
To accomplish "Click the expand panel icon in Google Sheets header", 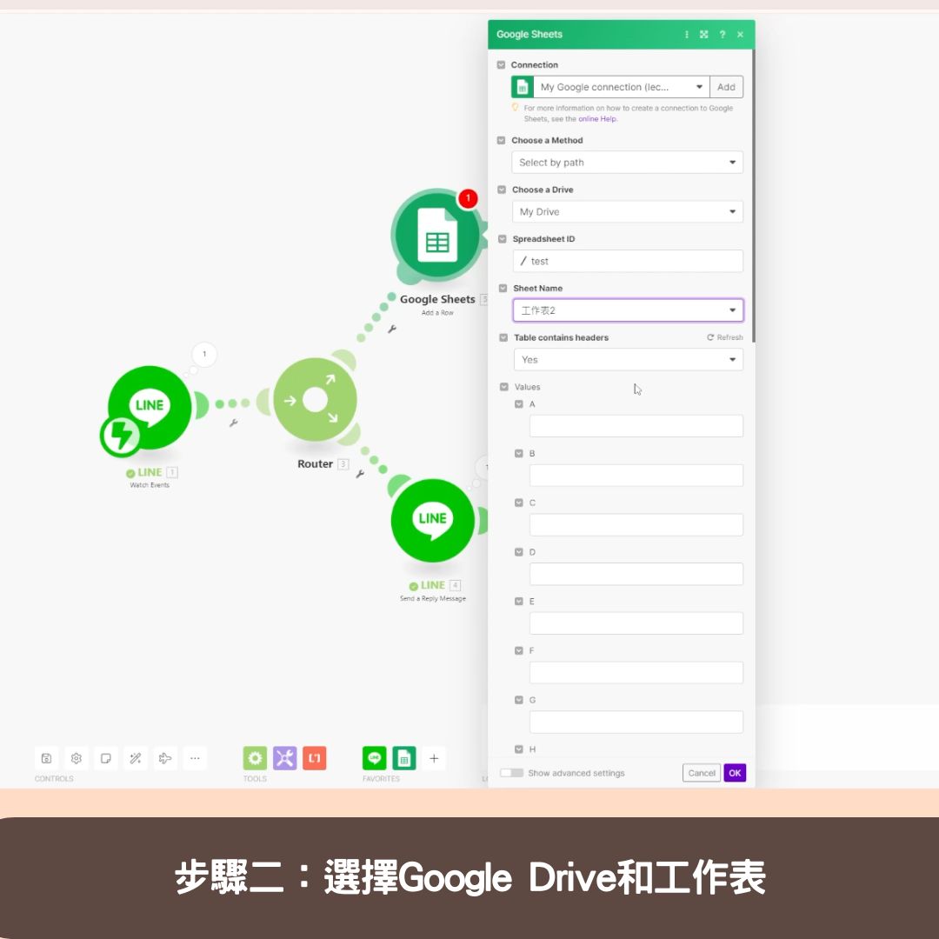I will (x=703, y=34).
